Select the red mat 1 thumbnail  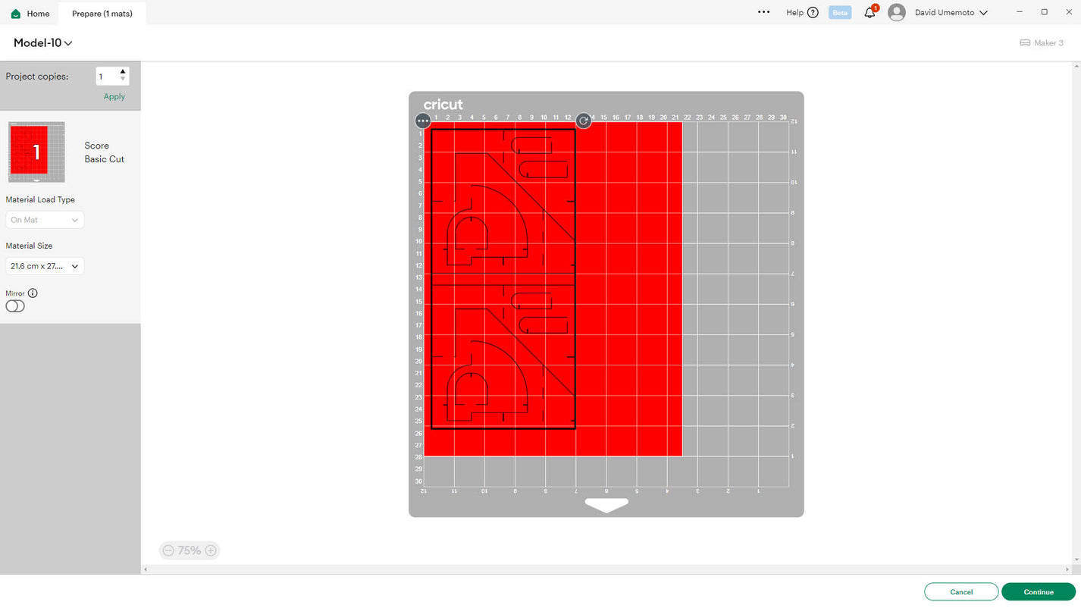click(36, 152)
